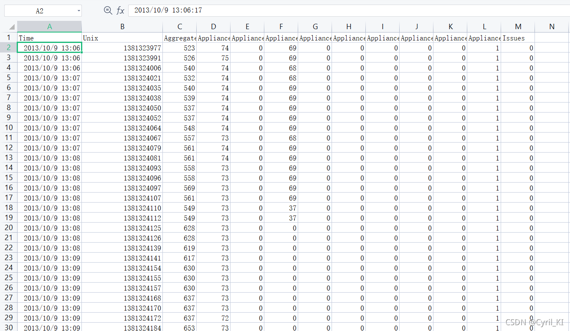Click value 68 in column F row 4
The height and width of the screenshot is (331, 570).
281,68
